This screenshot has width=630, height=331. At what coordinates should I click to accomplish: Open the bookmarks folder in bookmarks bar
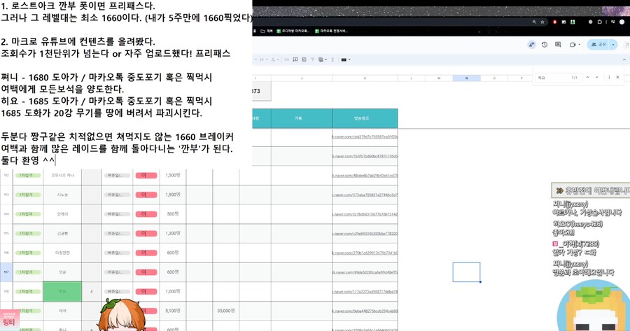coord(267,31)
